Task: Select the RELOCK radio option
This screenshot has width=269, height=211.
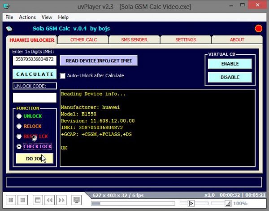Action: [x=19, y=126]
